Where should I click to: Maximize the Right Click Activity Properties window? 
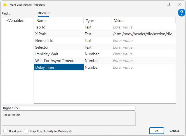pyautogui.click(x=168, y=4)
